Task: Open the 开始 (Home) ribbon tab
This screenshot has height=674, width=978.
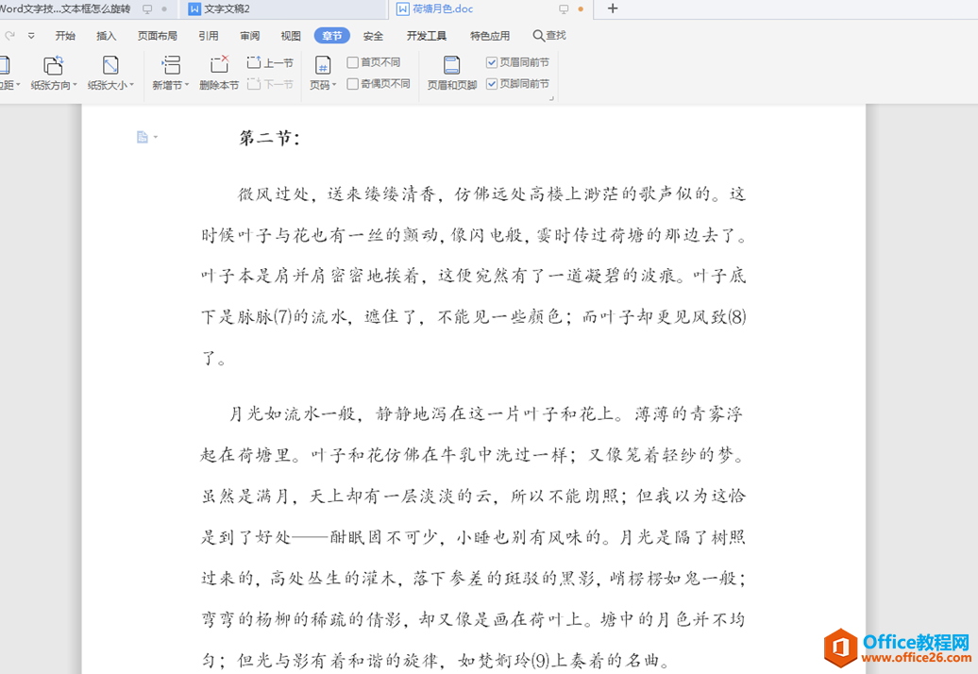Action: (x=65, y=36)
